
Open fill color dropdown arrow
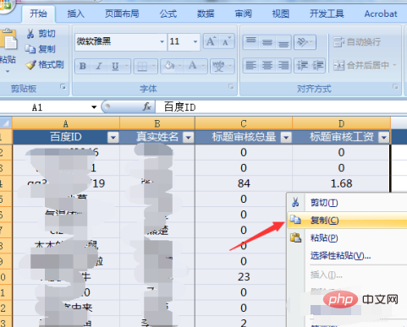pos(180,66)
